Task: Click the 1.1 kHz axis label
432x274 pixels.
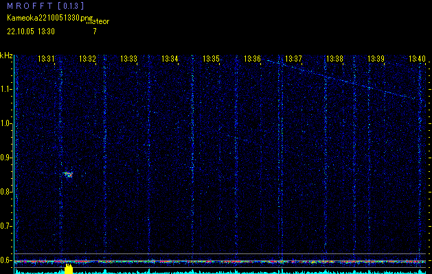Action: pyautogui.click(x=6, y=89)
